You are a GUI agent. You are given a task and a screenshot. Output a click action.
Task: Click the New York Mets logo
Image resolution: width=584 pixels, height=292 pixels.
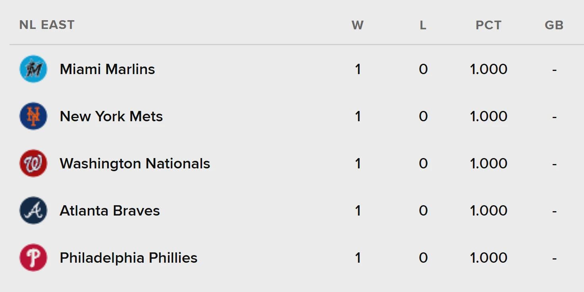[33, 116]
